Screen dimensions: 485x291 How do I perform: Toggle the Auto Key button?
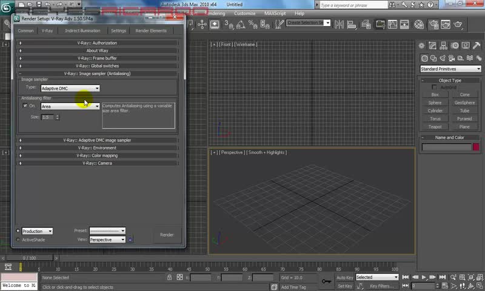coord(345,278)
